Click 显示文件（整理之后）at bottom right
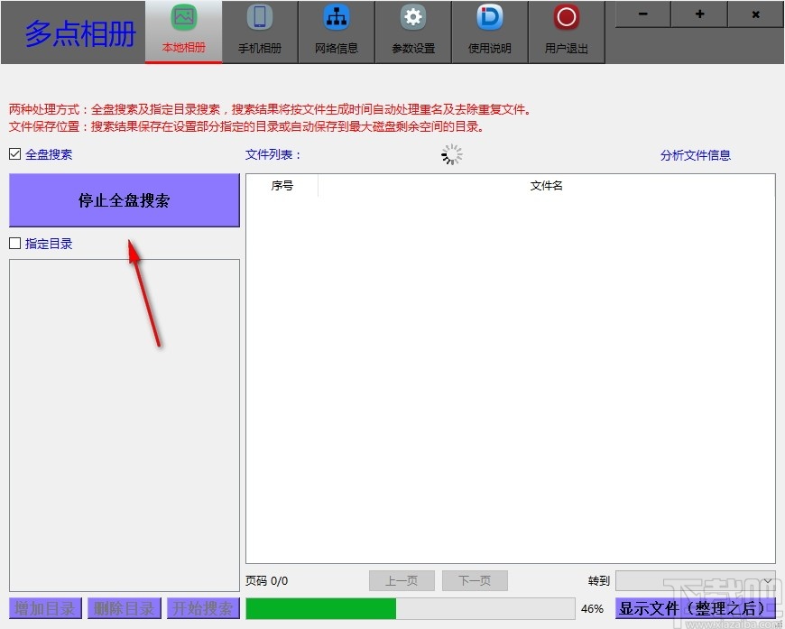This screenshot has height=629, width=785. (x=695, y=608)
